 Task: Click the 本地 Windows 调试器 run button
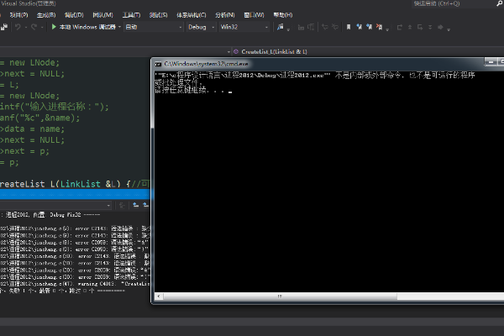tap(86, 27)
